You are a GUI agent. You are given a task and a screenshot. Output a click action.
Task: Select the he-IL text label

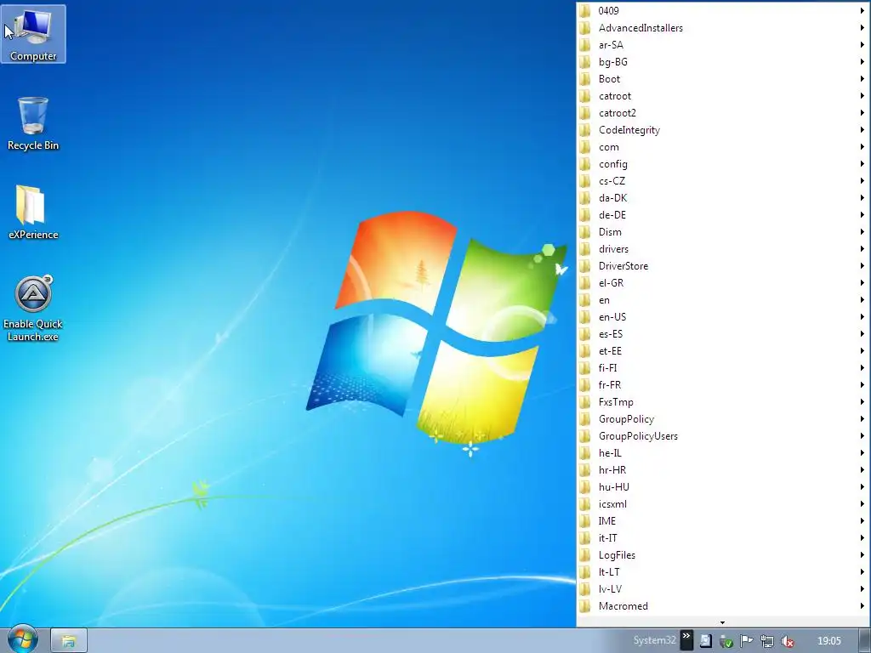610,453
